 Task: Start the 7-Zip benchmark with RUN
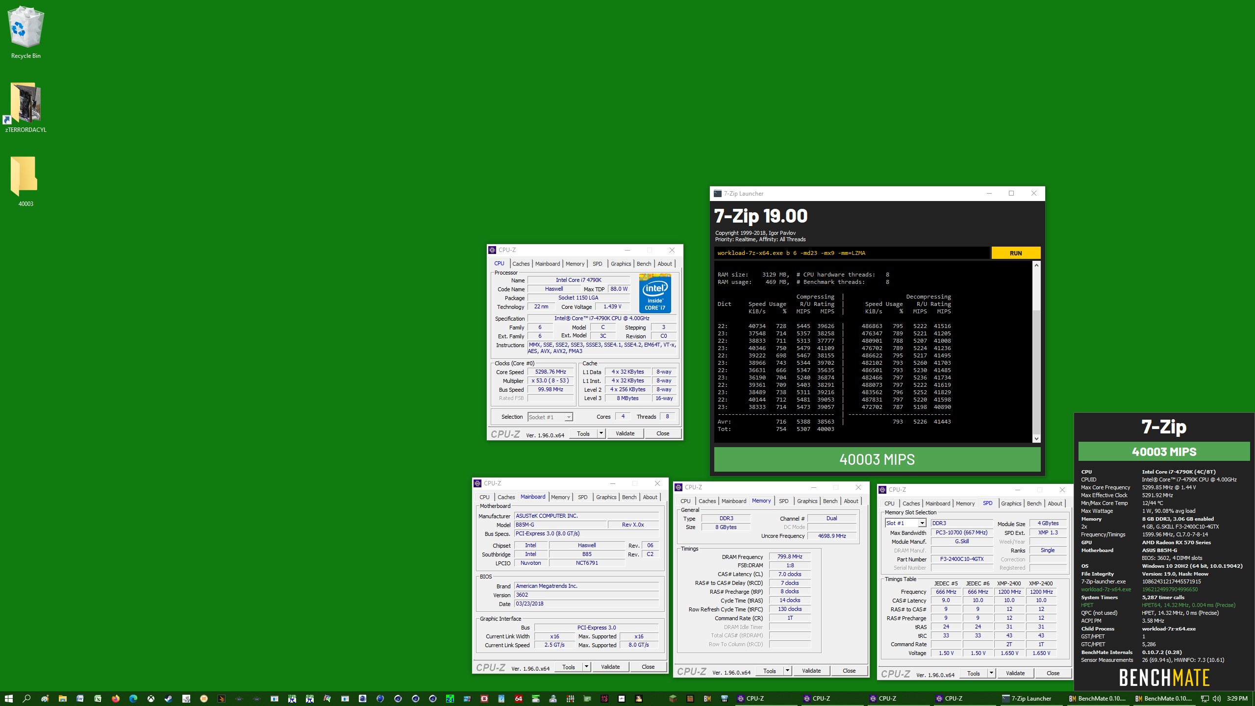(x=1016, y=253)
